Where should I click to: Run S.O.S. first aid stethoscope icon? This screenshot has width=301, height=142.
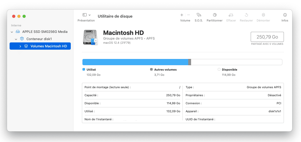[x=199, y=15]
